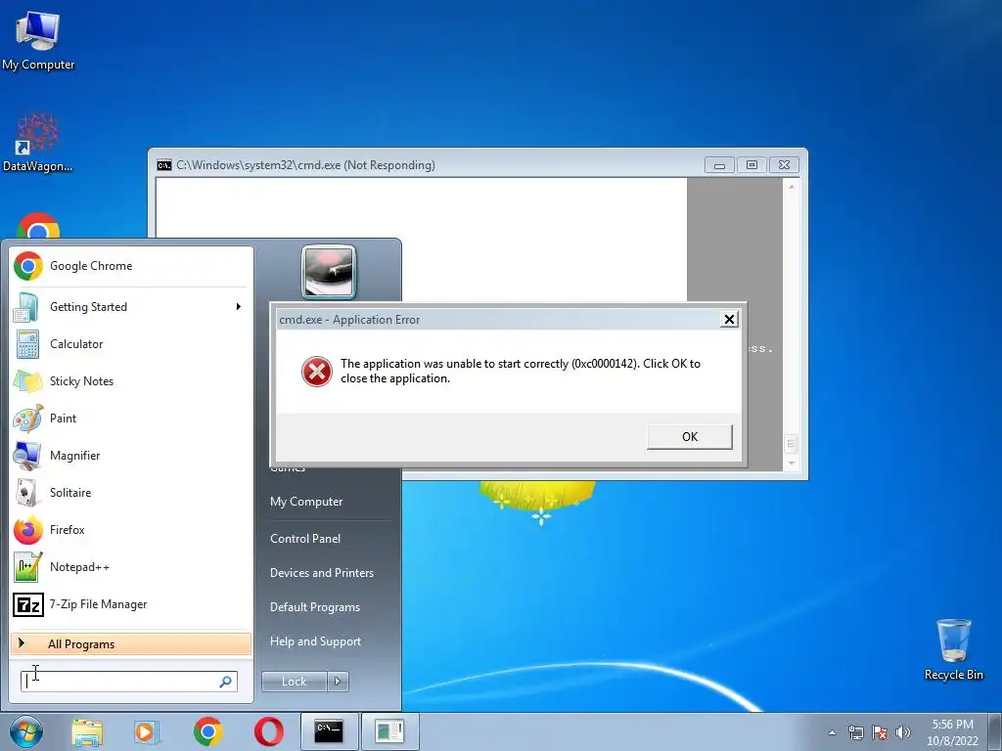Open Getting Started in Start menu
The width and height of the screenshot is (1002, 751).
coord(131,307)
